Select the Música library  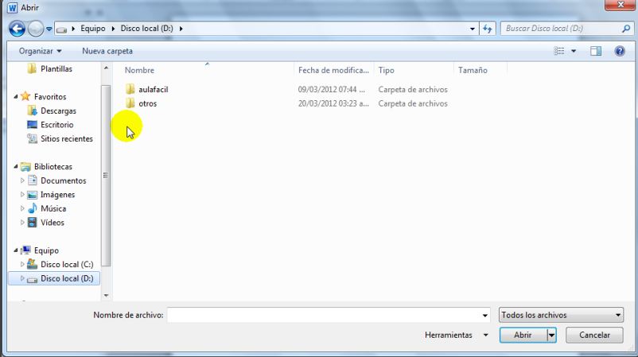(53, 208)
